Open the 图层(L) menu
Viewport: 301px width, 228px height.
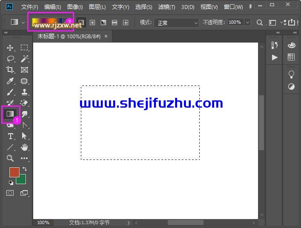(x=97, y=7)
